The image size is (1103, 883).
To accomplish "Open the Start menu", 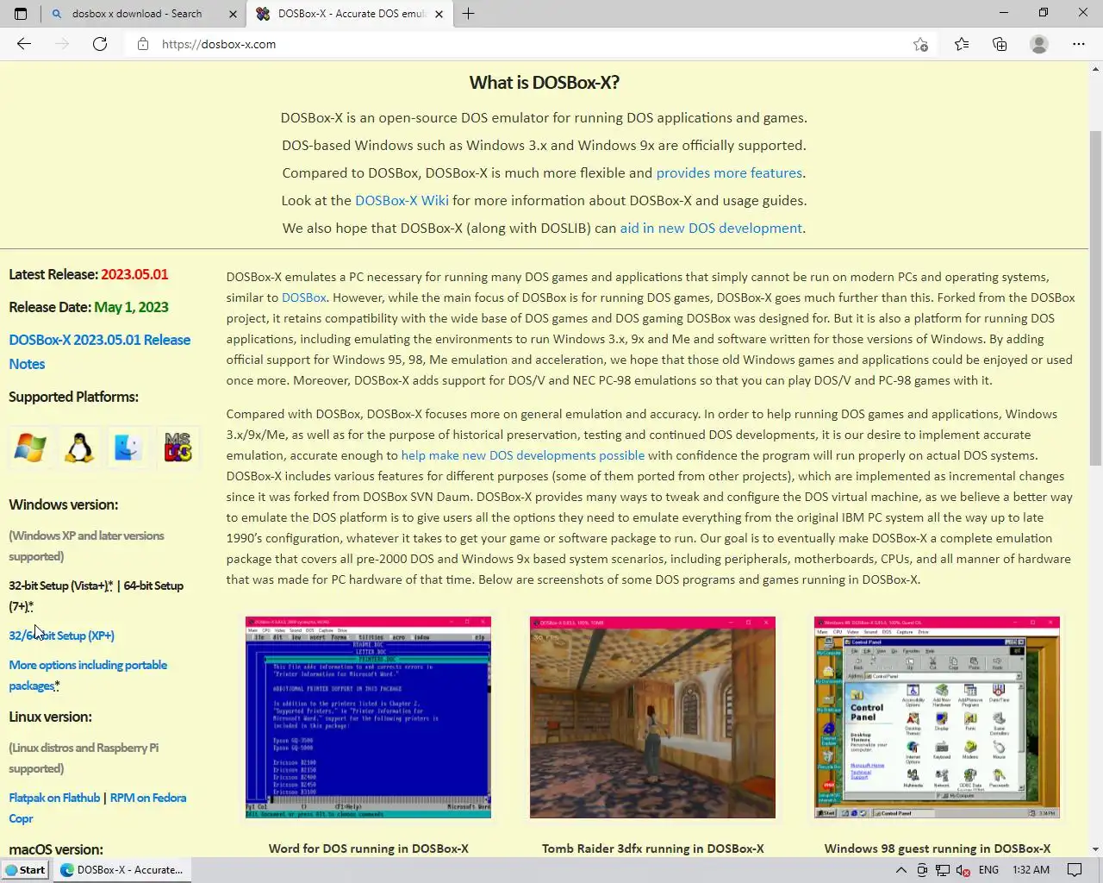I will [25, 869].
